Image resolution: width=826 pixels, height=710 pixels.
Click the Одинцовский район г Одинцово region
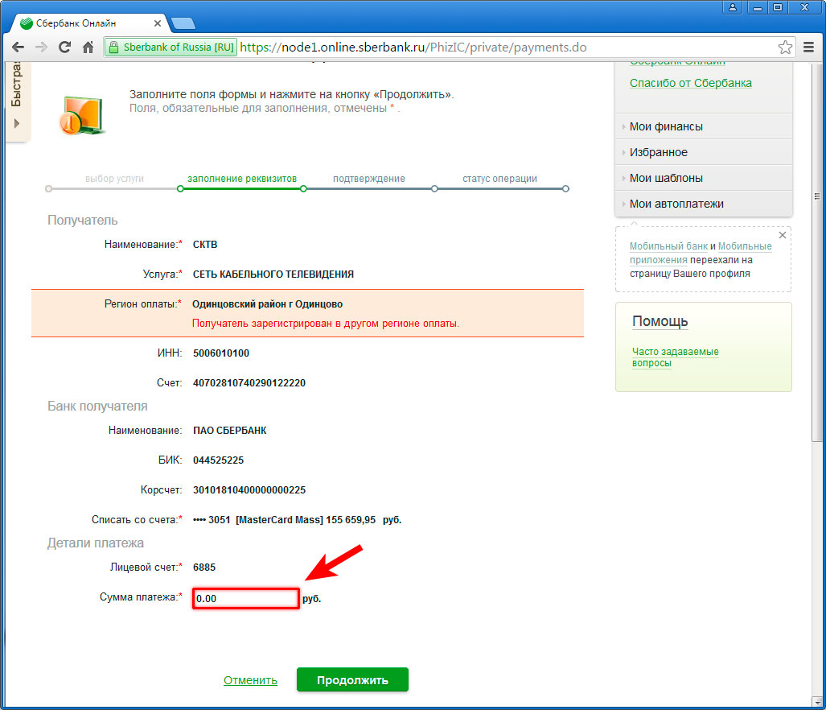pyautogui.click(x=267, y=304)
